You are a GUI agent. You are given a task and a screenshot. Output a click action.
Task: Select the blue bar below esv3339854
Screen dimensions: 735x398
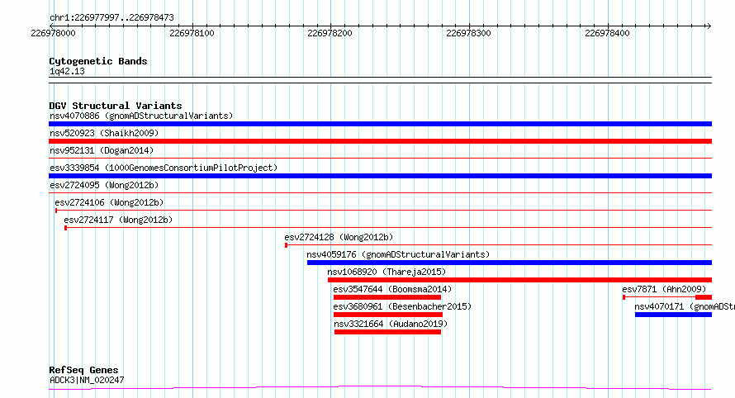380,176
